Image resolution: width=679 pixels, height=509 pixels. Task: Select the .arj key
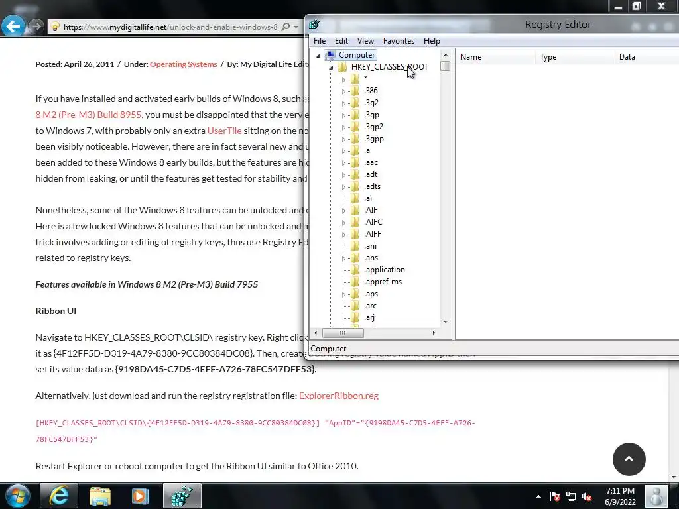pos(369,317)
